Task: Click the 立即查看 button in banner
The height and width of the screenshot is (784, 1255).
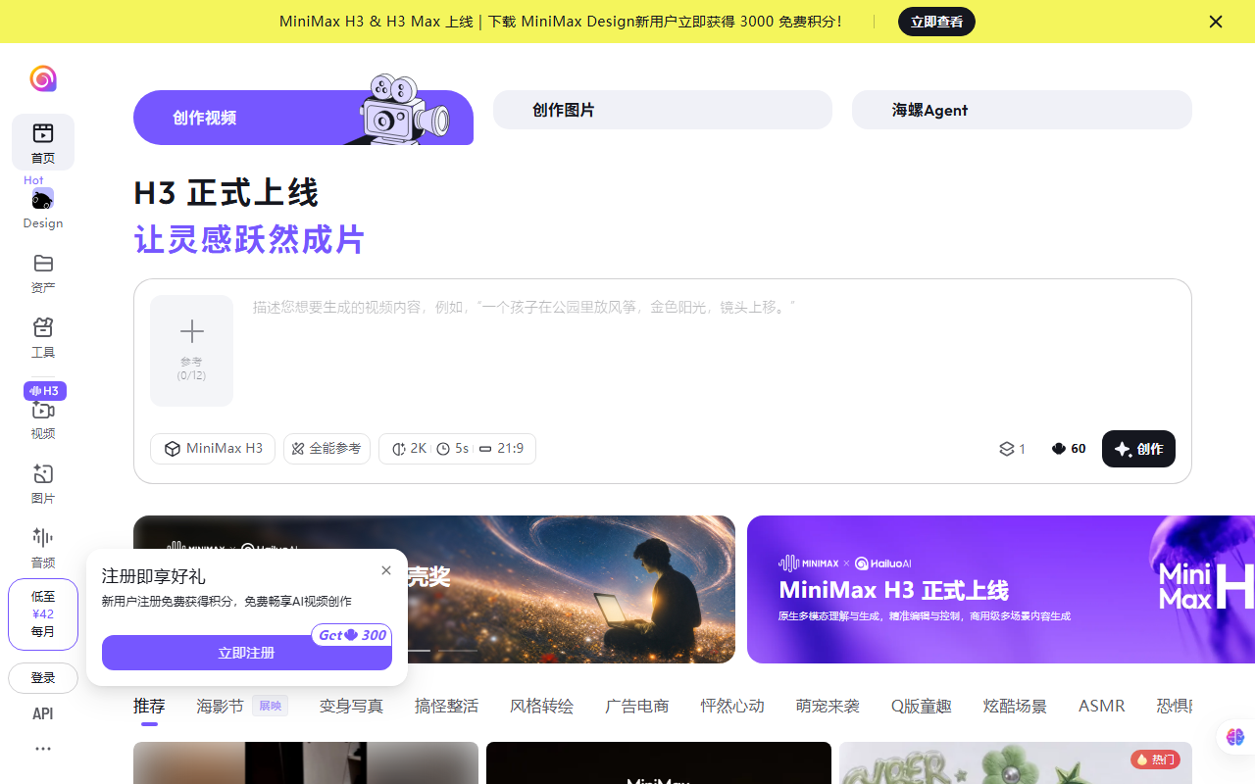Action: pyautogui.click(x=936, y=22)
